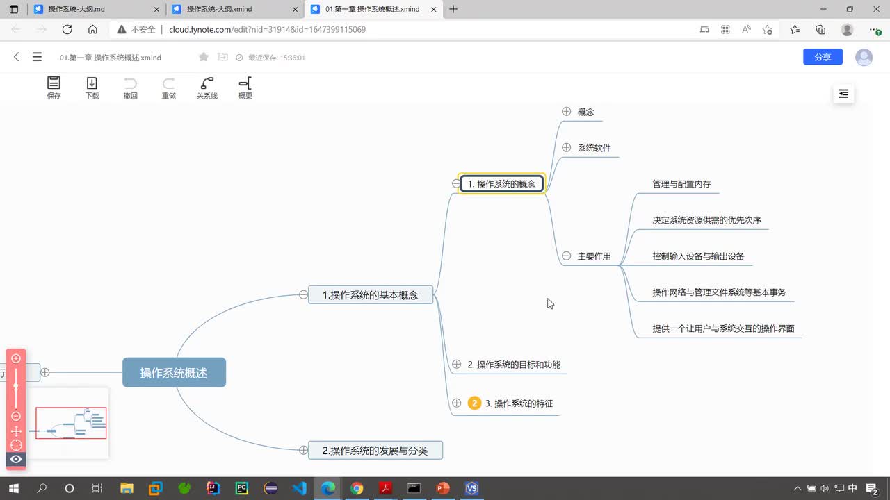Collapse the 1. 操作系统的概念 node

pyautogui.click(x=456, y=183)
